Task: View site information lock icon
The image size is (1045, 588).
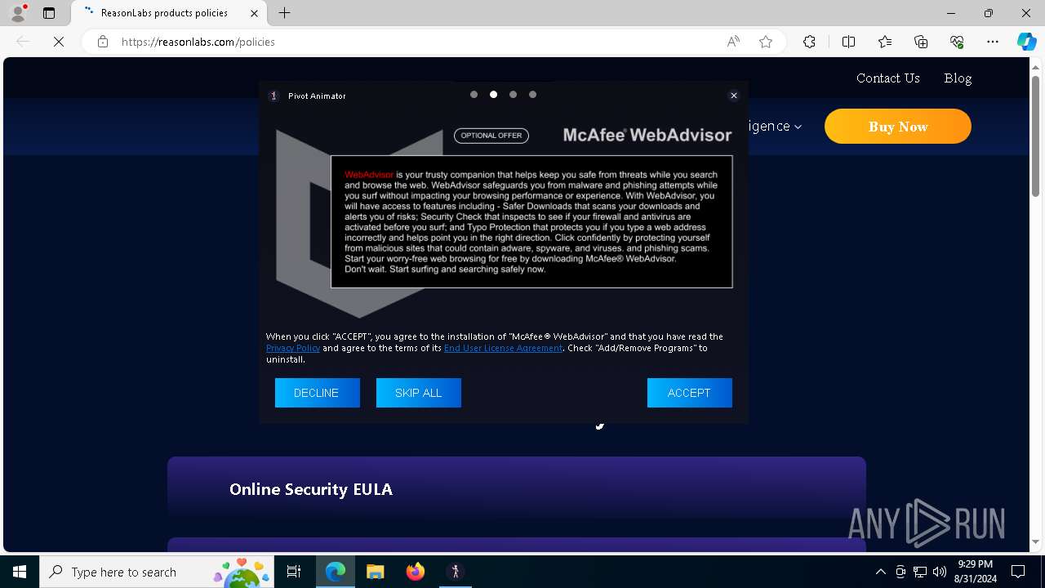Action: [103, 42]
